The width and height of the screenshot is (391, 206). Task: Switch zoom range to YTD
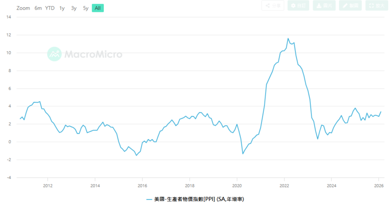[x=50, y=8]
